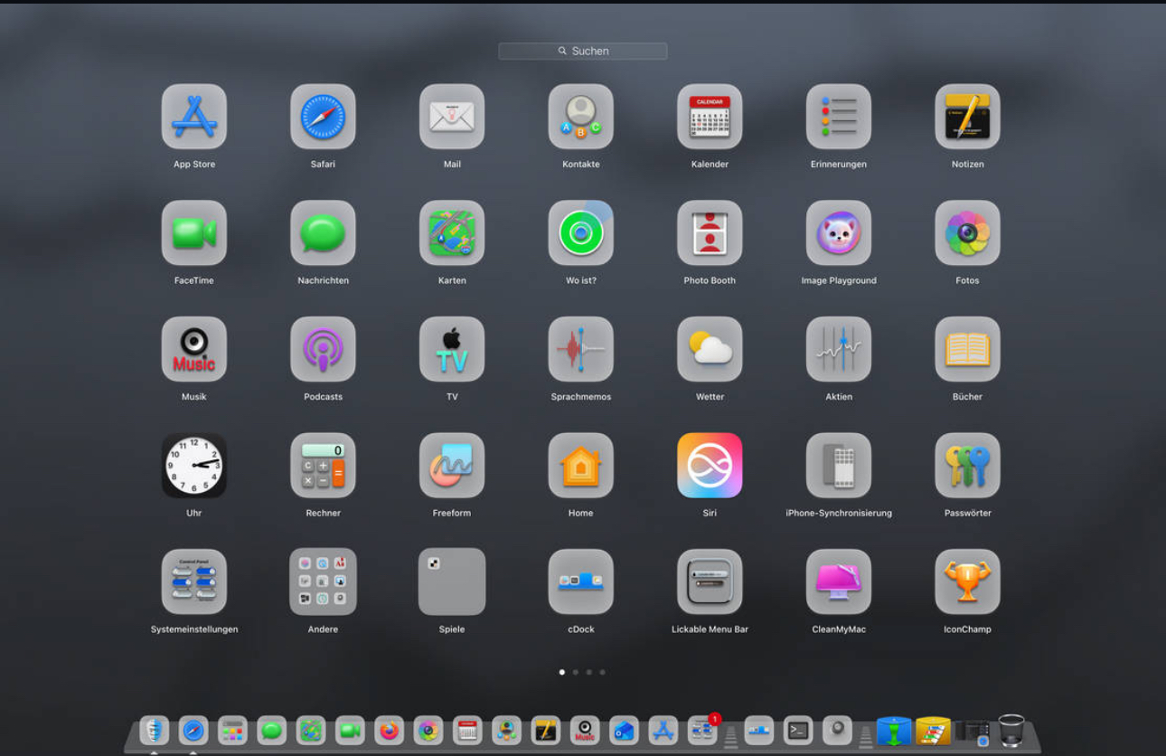Jump to the last Launchpad page dot
The image size is (1166, 756).
click(x=603, y=672)
